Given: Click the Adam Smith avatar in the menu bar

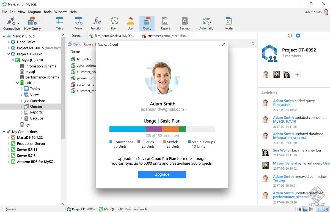Looking at the screenshot, I should [x=326, y=12].
